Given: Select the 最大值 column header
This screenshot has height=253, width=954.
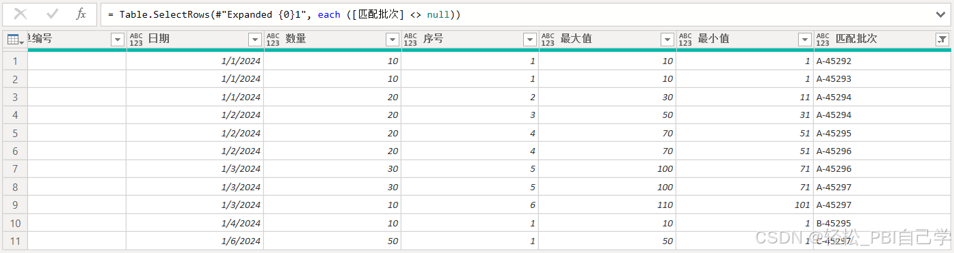Looking at the screenshot, I should (x=607, y=40).
